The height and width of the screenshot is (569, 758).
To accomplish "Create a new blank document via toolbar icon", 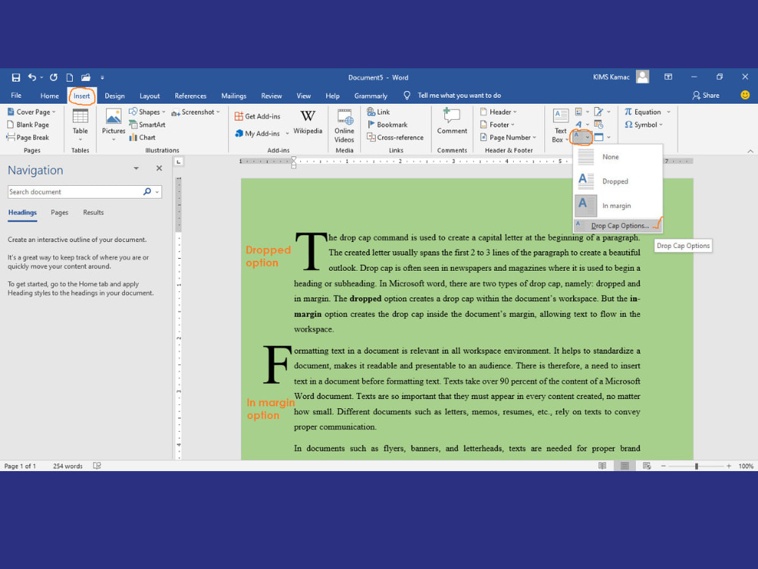I will click(x=70, y=77).
